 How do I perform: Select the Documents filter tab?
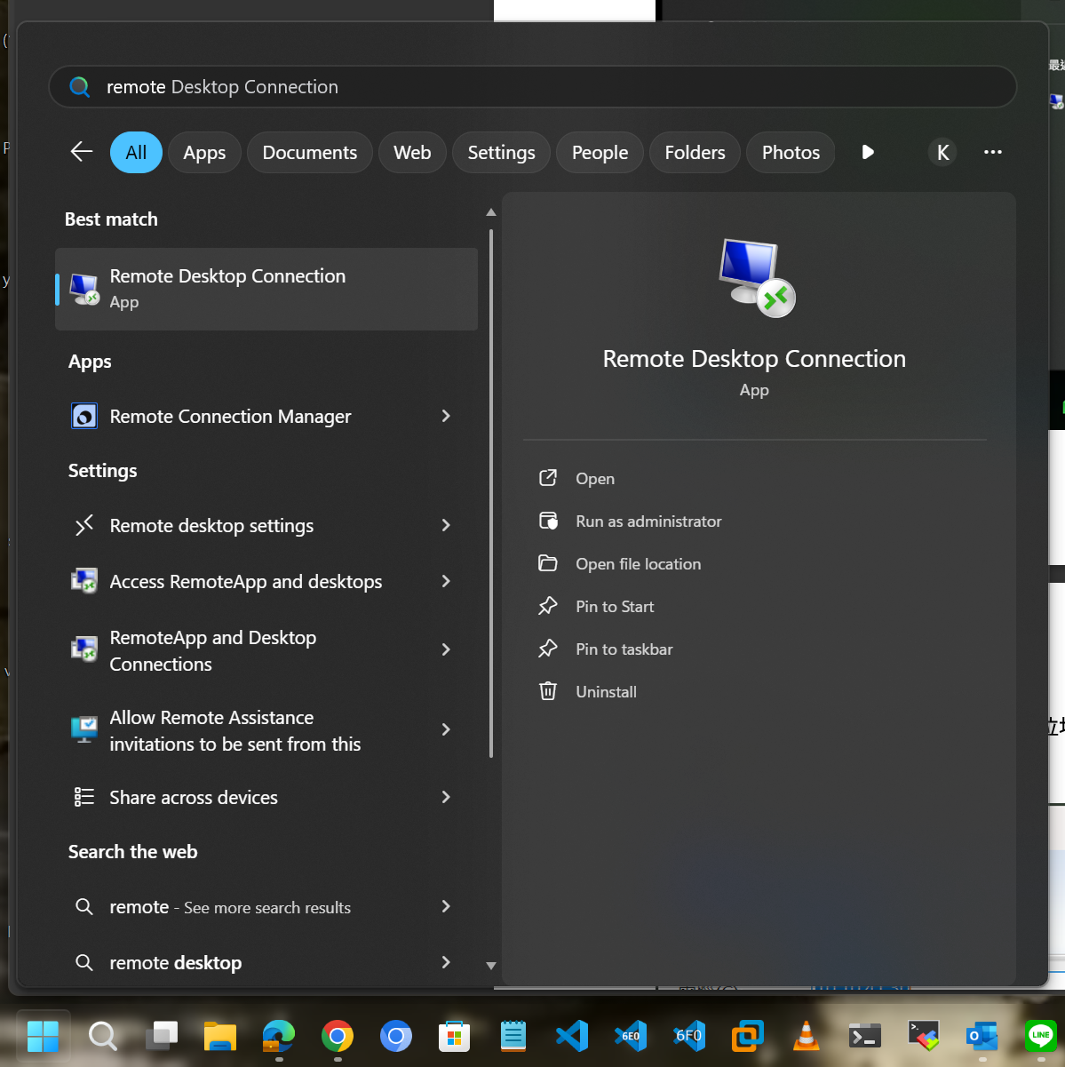[x=309, y=153]
